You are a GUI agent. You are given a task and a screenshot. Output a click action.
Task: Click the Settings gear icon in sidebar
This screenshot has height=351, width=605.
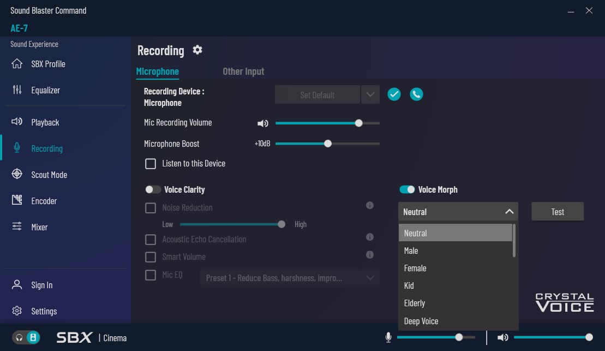tap(17, 311)
